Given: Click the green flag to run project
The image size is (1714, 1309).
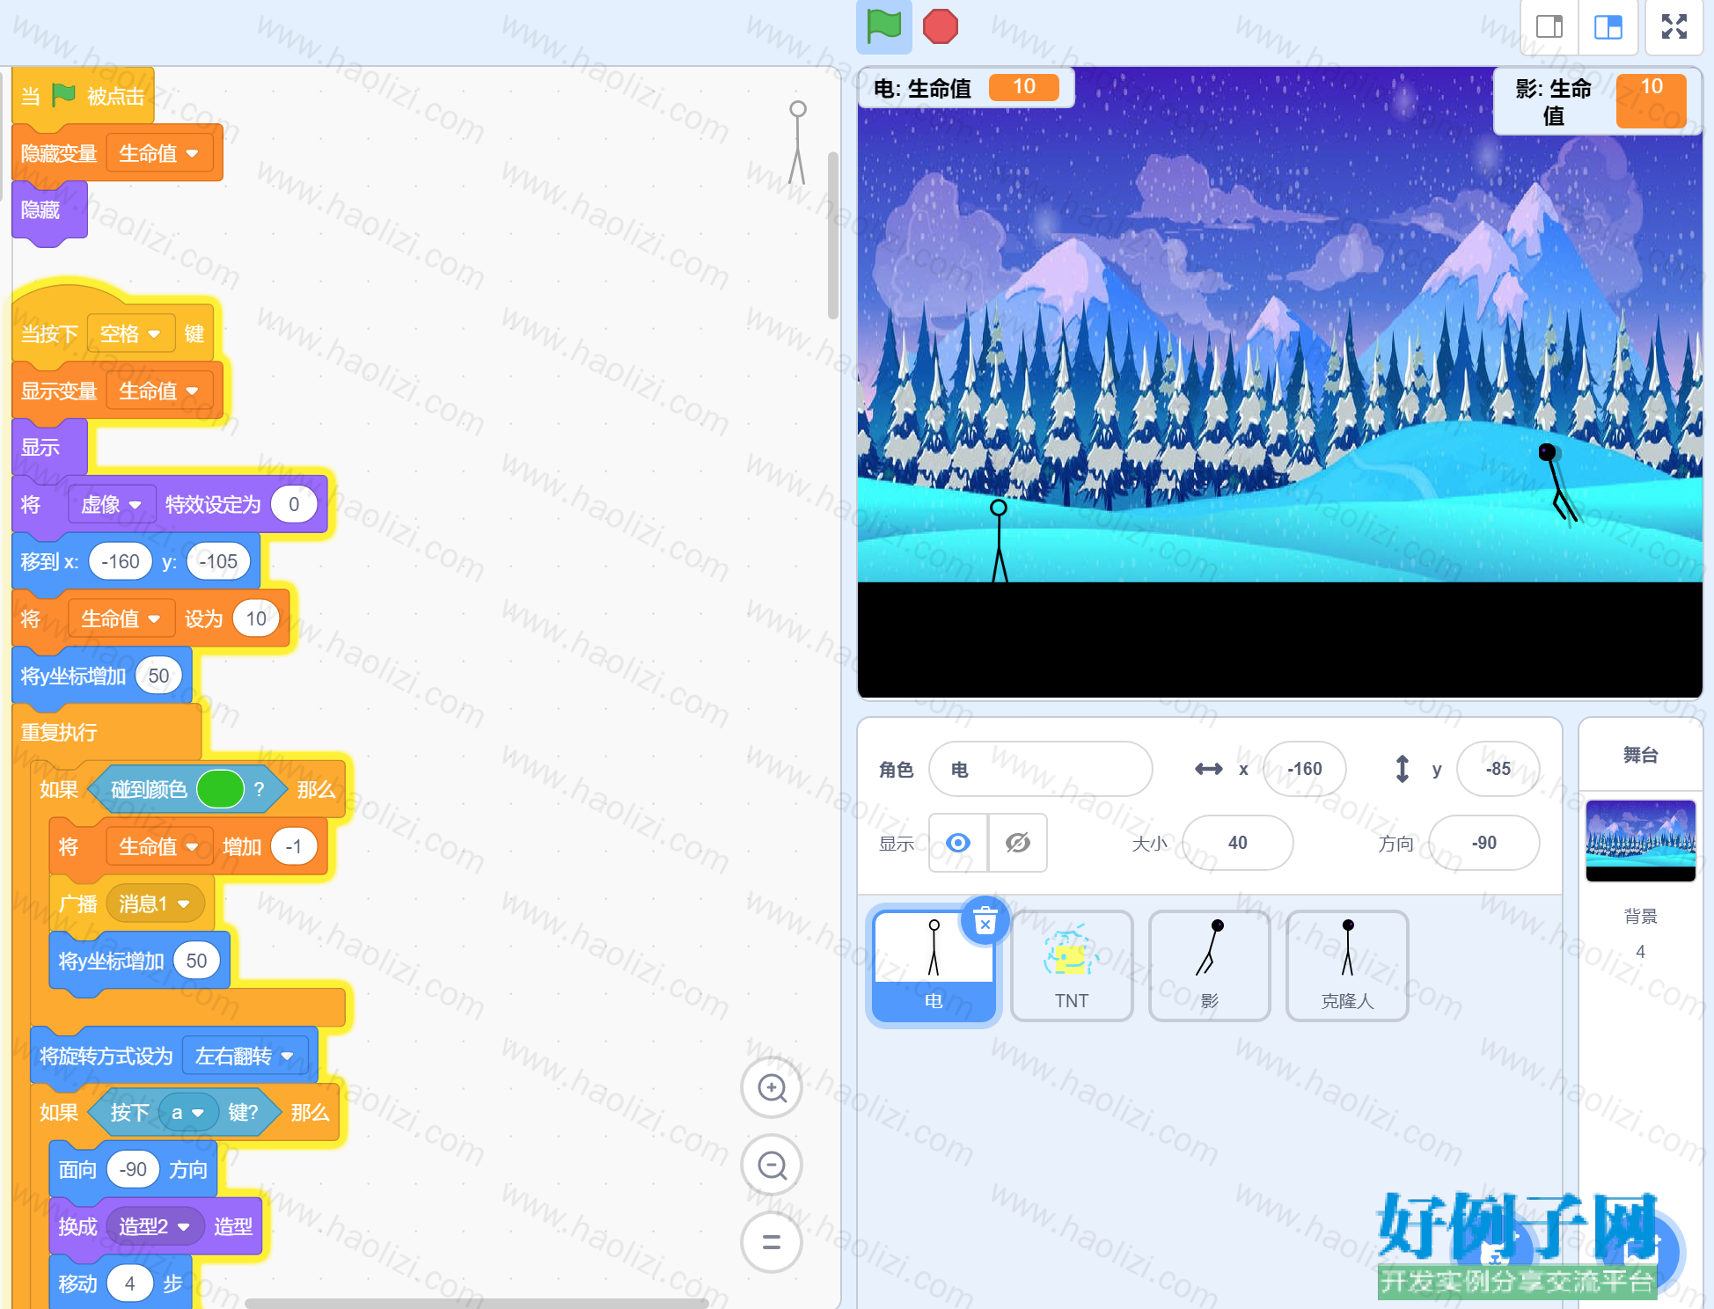Looking at the screenshot, I should pyautogui.click(x=883, y=26).
